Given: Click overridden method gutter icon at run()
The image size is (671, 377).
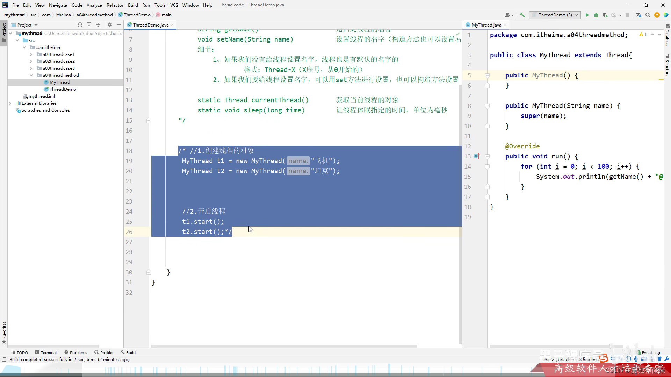Looking at the screenshot, I should click(x=476, y=156).
